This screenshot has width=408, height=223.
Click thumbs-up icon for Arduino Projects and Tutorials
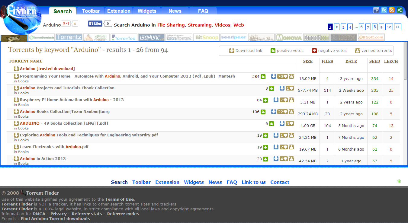271,88
